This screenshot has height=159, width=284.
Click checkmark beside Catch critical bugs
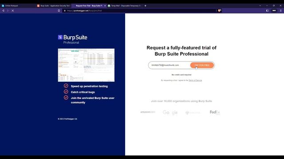[66, 91]
